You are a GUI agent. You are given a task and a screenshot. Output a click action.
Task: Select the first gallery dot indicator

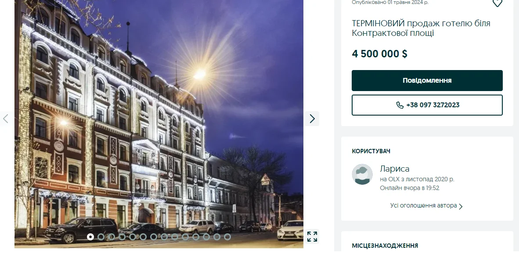tap(90, 237)
